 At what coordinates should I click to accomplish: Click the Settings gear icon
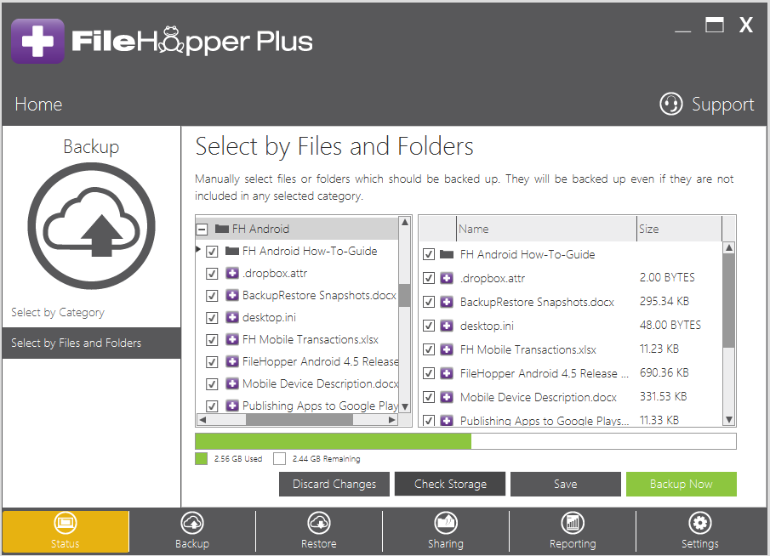[x=699, y=523]
